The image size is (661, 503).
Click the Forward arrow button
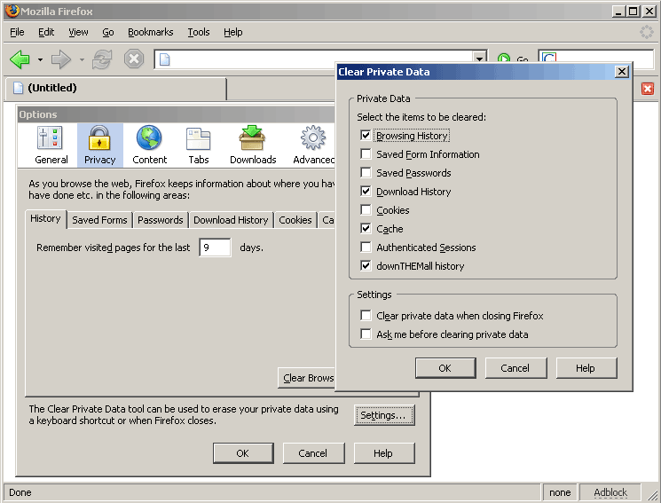coord(61,59)
